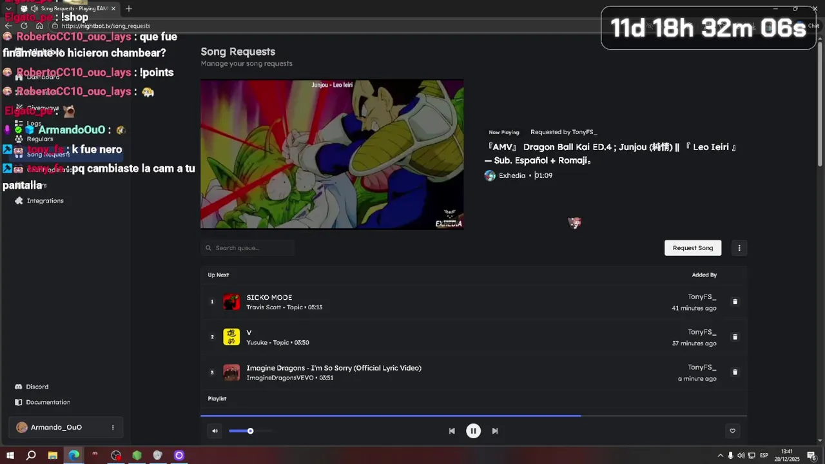Screen dimensions: 825x464
Task: Remove Imagine Dragons song from queue
Action: coord(735,372)
